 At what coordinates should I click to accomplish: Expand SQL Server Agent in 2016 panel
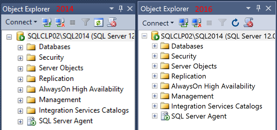pos(154,116)
